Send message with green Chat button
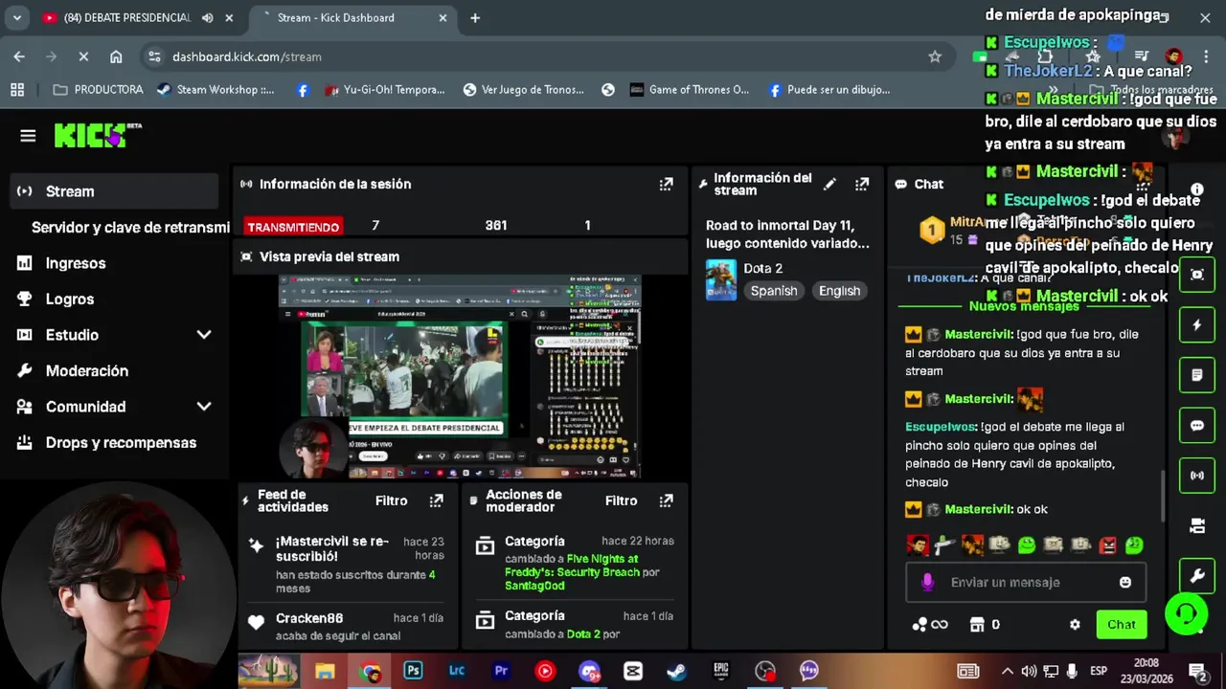Image resolution: width=1226 pixels, height=689 pixels. tap(1121, 624)
